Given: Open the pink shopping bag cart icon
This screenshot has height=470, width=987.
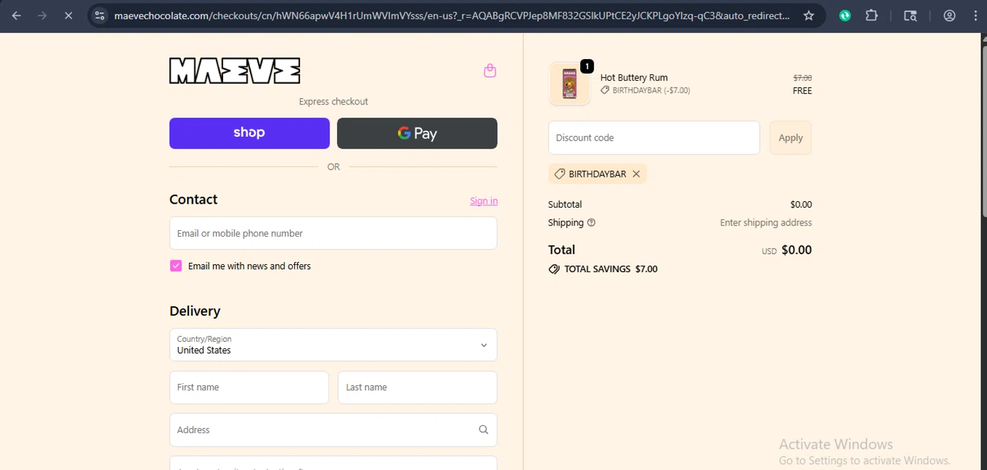Looking at the screenshot, I should point(490,70).
